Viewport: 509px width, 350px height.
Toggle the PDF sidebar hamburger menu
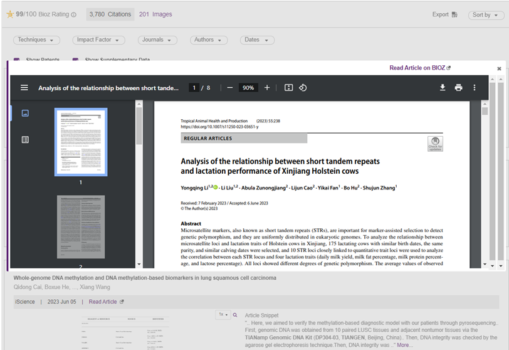point(24,88)
